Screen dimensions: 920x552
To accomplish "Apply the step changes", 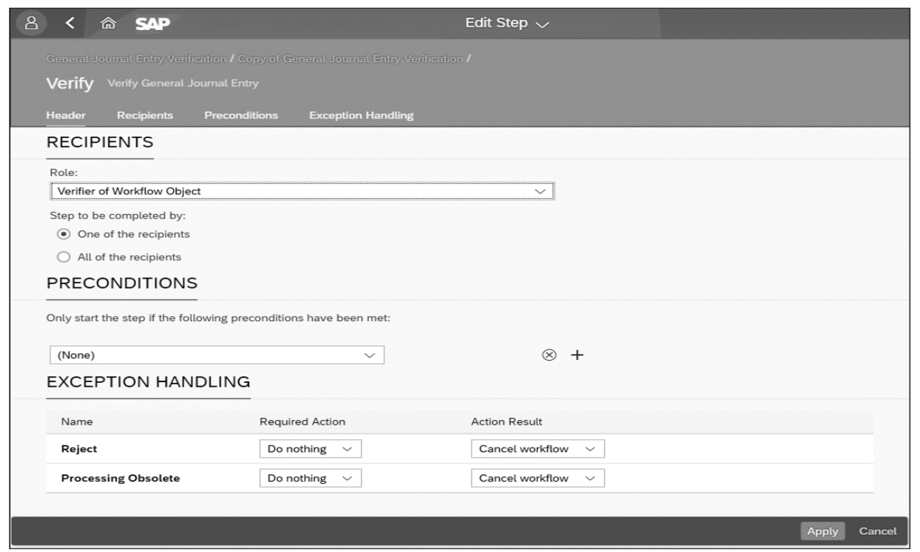I will tap(822, 531).
